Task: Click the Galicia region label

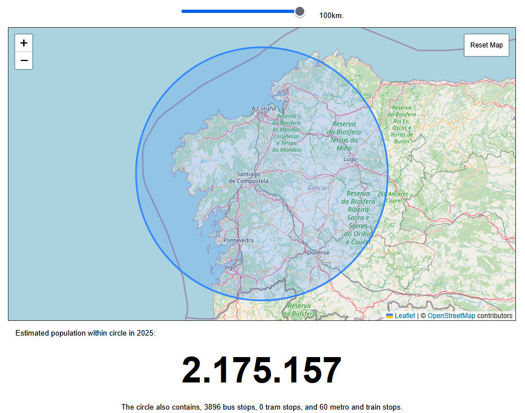Action: [317, 188]
